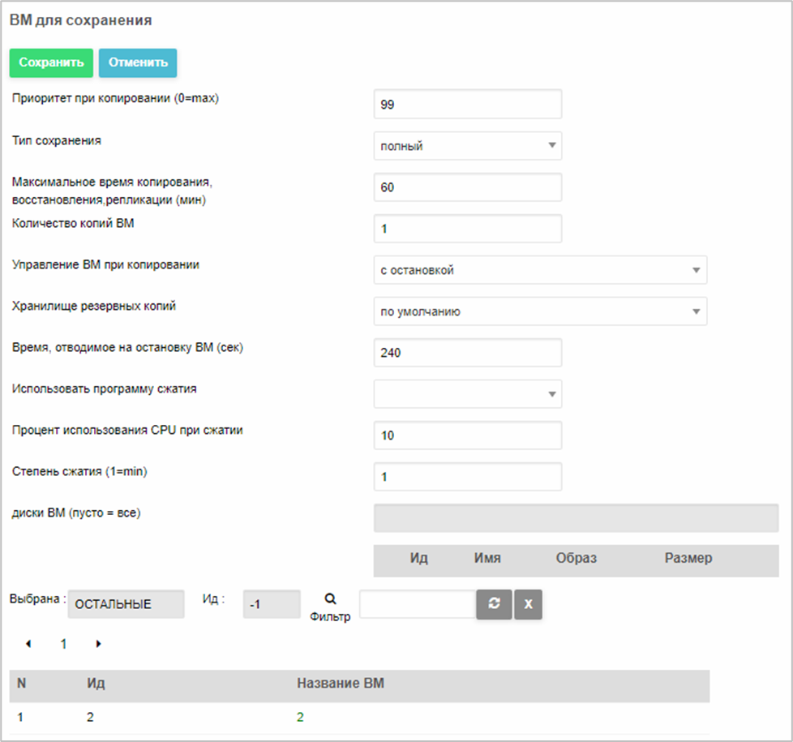Viewport: 793px width, 742px height.
Task: Expand Управление ВМ при копировании dropdown
Action: [540, 270]
